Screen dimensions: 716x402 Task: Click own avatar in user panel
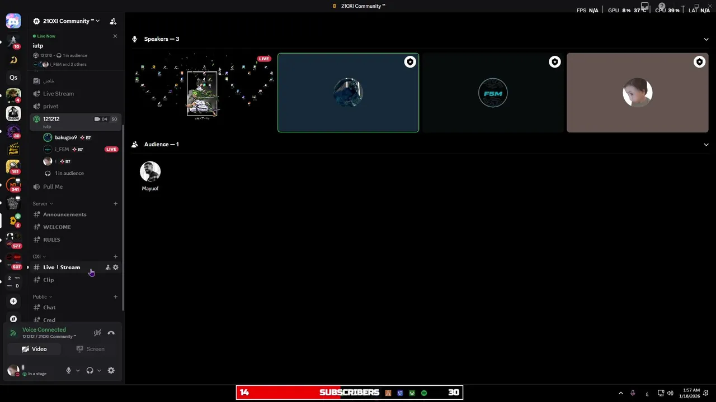click(13, 371)
